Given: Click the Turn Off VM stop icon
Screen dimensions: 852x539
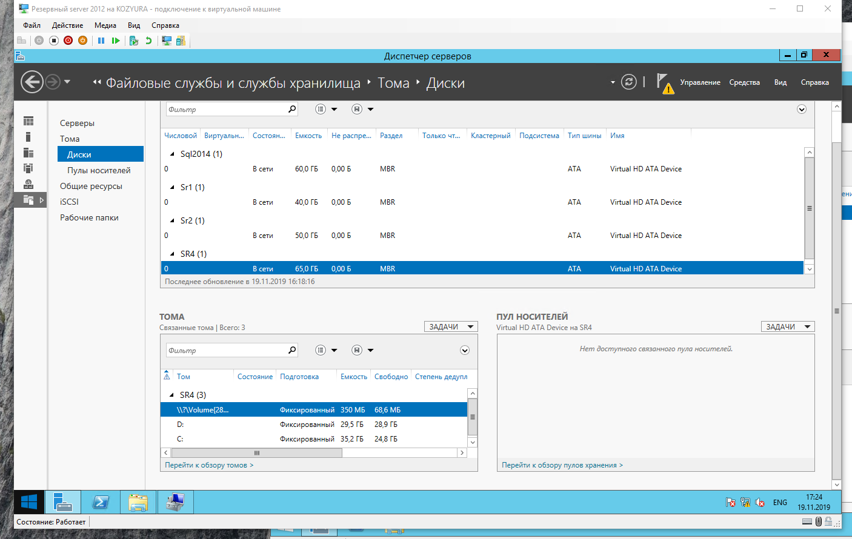Looking at the screenshot, I should (53, 41).
